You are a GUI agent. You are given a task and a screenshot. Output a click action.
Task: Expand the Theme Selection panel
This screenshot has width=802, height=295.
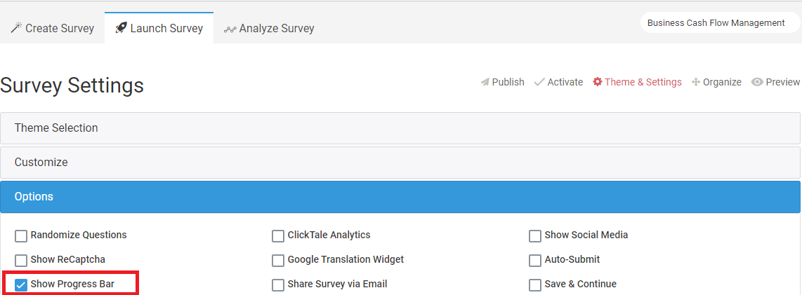400,128
